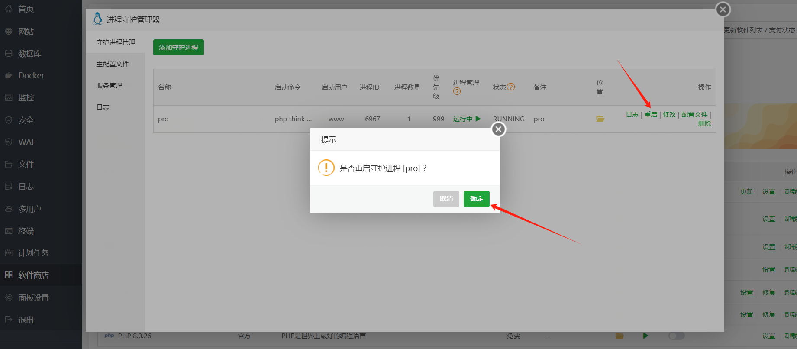The height and width of the screenshot is (349, 797).
Task: Click the 确定 confirm button in dialog
Action: pos(476,199)
